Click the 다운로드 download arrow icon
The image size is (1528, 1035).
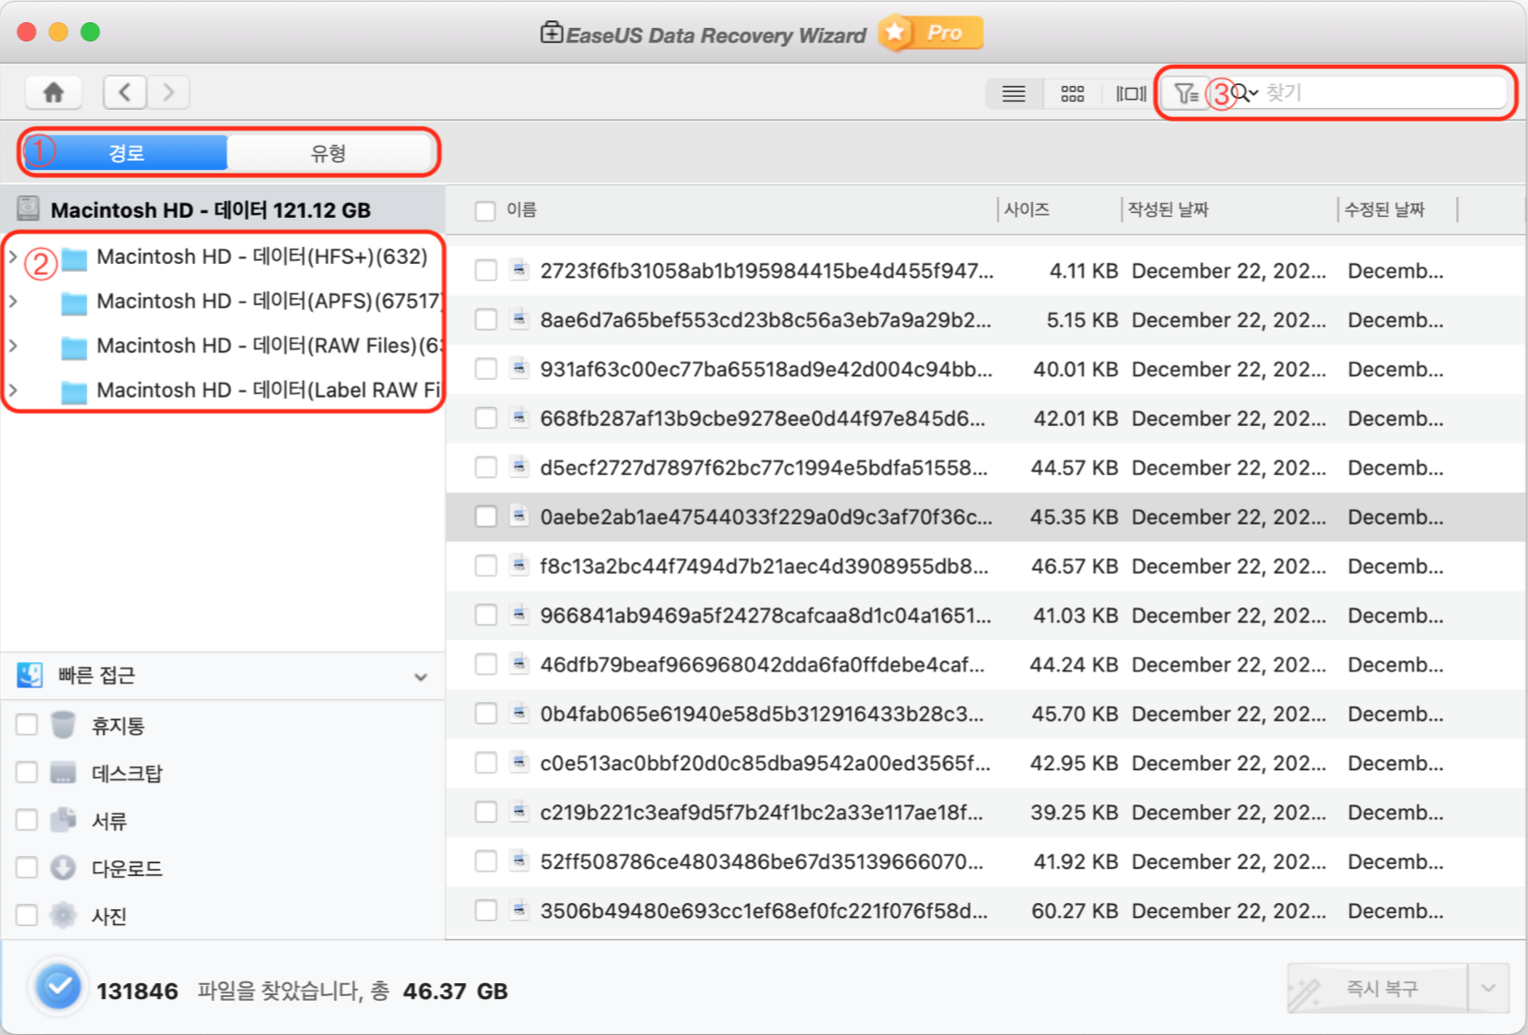pyautogui.click(x=63, y=868)
